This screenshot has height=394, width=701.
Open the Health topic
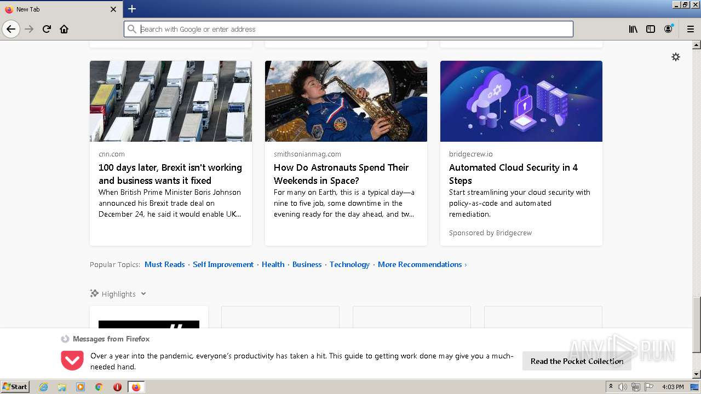click(x=273, y=264)
